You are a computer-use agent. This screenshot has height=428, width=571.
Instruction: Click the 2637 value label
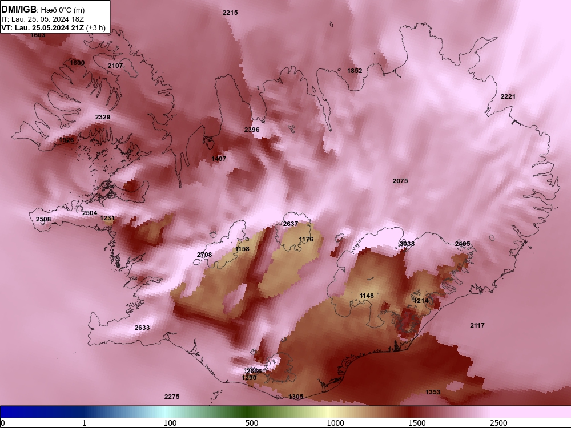pos(291,224)
